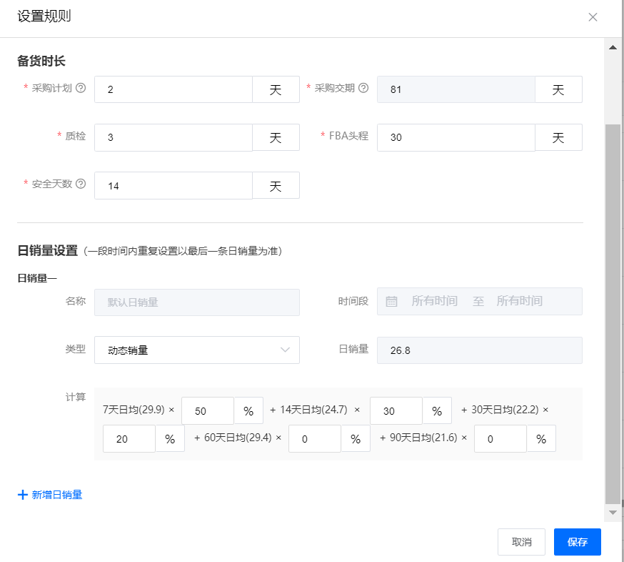Click the start 所有时间 date selector
Viewport: 624px width, 562px height.
point(436,301)
